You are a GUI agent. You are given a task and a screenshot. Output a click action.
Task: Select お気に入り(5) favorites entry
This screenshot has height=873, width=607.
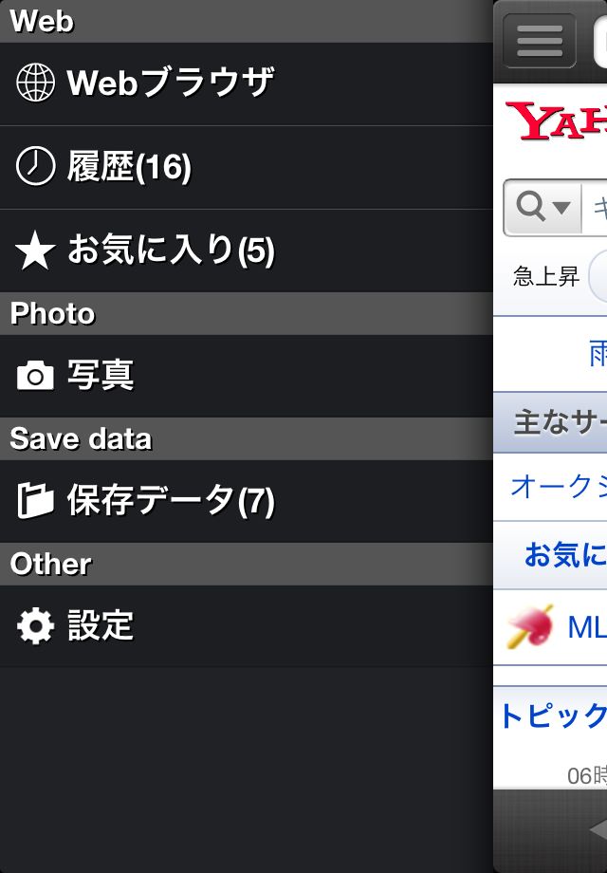[x=247, y=251]
